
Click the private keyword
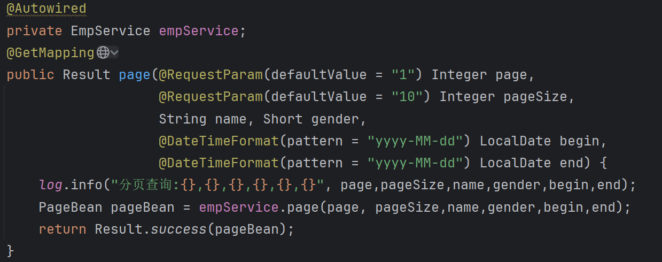[x=34, y=31]
